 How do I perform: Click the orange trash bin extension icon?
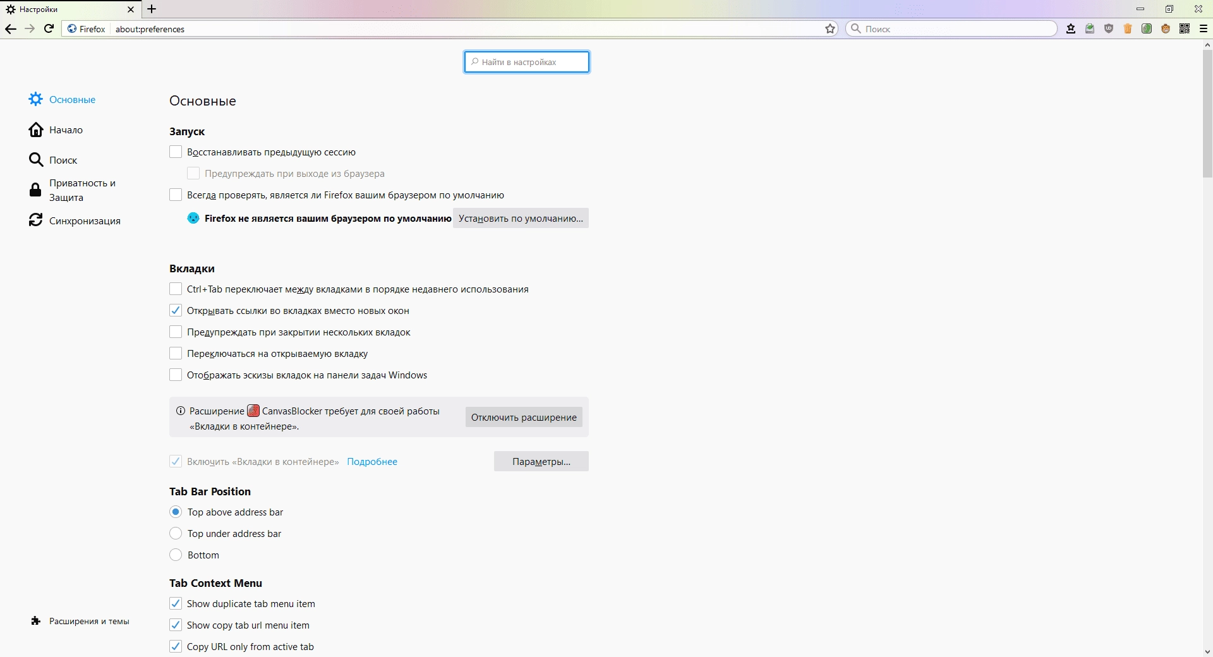pos(1128,28)
